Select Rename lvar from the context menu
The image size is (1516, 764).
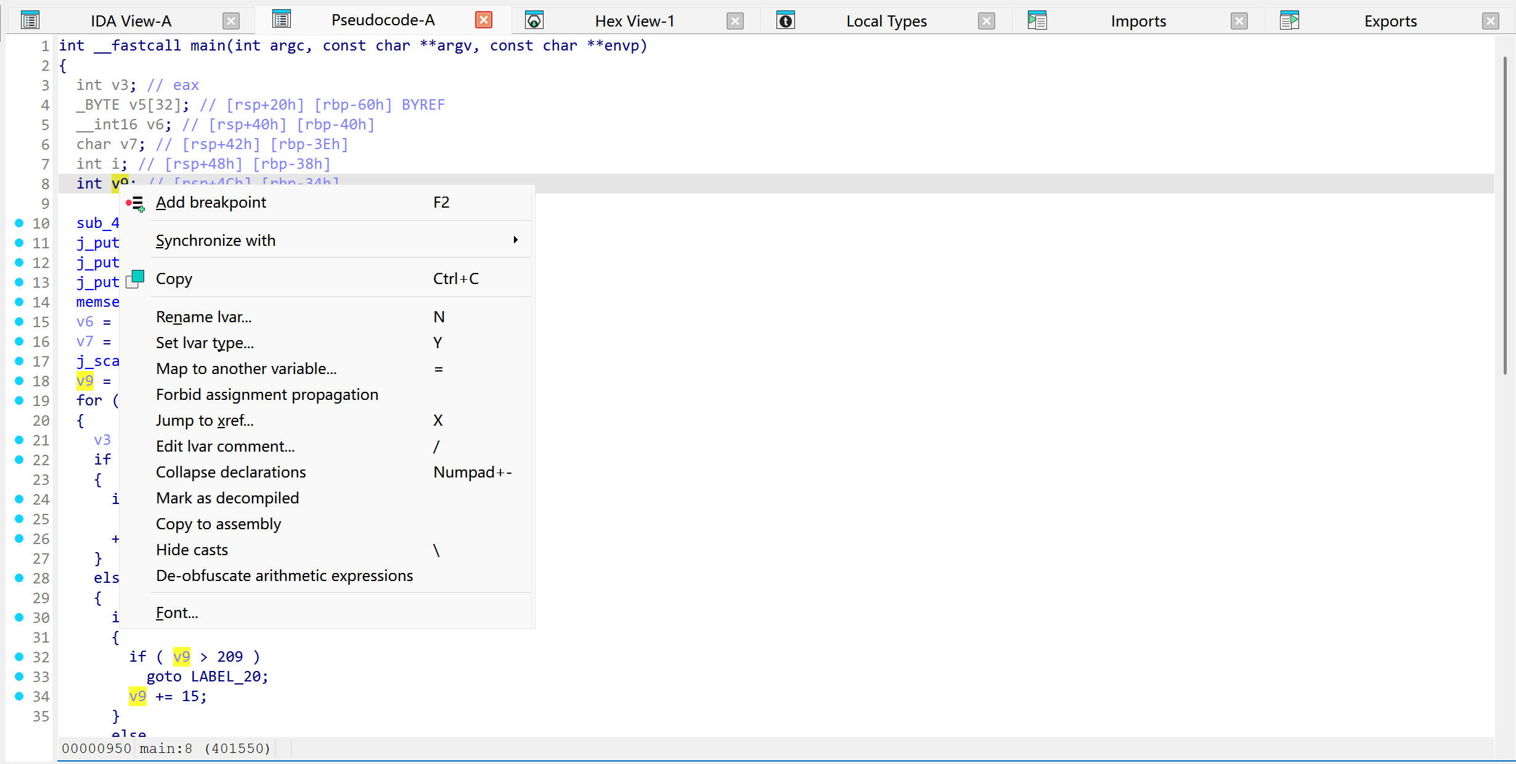[x=203, y=317]
